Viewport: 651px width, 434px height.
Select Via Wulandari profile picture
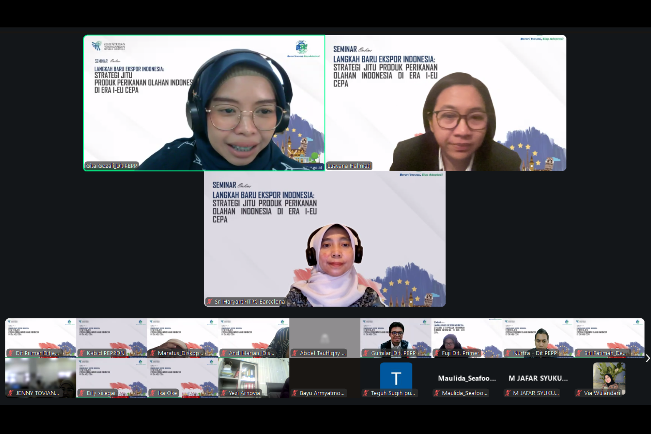(609, 375)
